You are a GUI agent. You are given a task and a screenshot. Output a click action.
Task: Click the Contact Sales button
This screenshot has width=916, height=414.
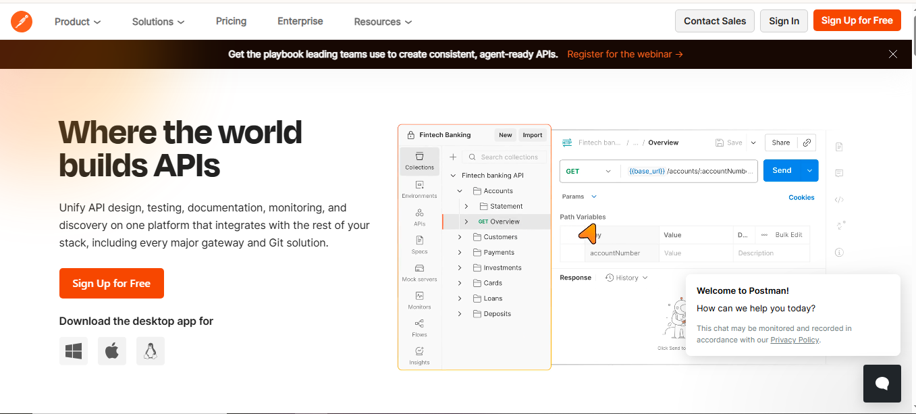pos(714,21)
